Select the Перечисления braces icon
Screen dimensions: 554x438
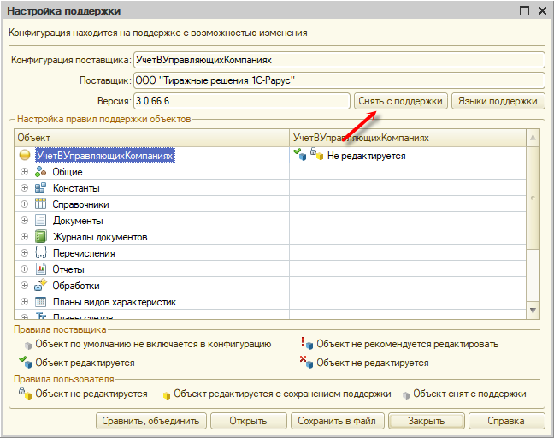pos(41,253)
